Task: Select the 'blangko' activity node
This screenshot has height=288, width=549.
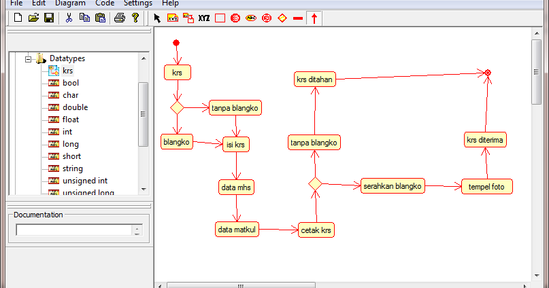Action: click(x=176, y=142)
